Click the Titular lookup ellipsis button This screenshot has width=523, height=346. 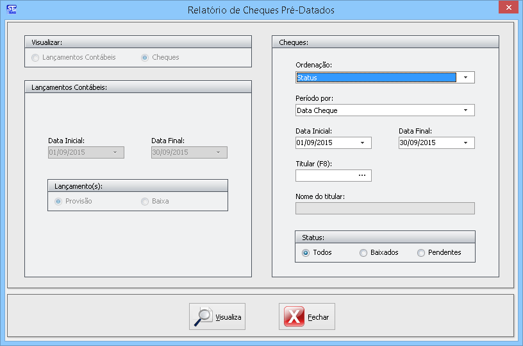361,175
